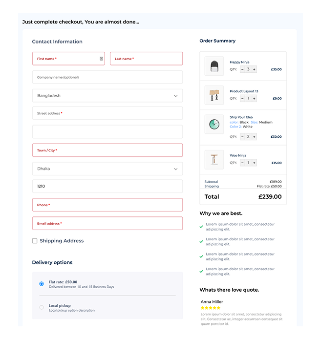Click the Email address field

pos(107,223)
